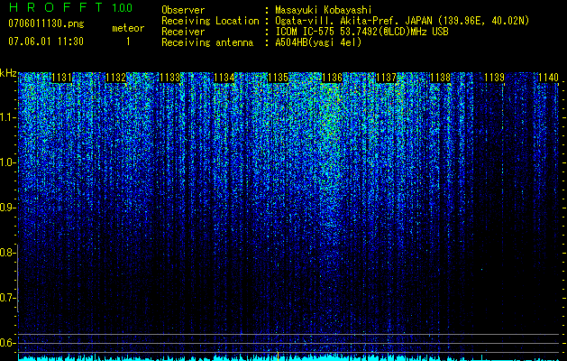Click the 0.9 kHz axis label
Screen dimensions: 567x361
tap(7, 208)
